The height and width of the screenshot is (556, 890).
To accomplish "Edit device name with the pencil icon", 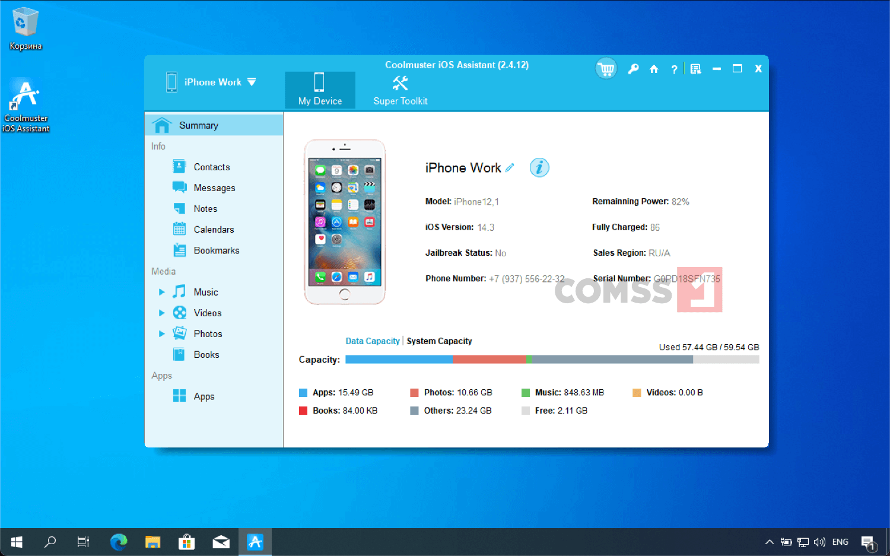I will (510, 168).
